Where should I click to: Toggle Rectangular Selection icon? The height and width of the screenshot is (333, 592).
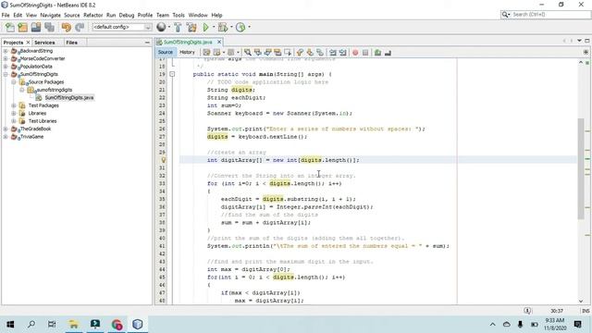click(288, 53)
